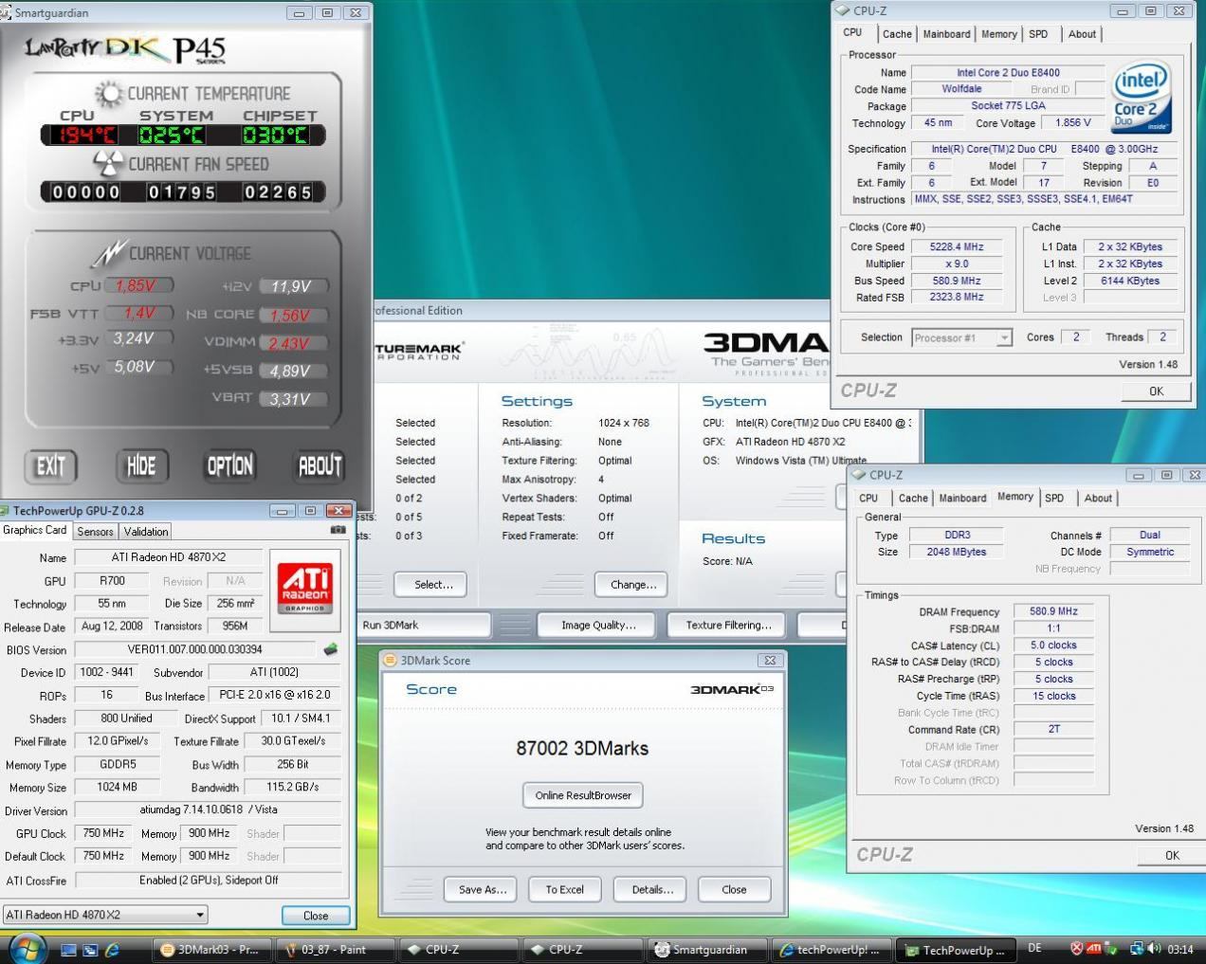Image resolution: width=1206 pixels, height=964 pixels.
Task: Click GPU-Z screenshot camera icon
Action: [x=338, y=531]
